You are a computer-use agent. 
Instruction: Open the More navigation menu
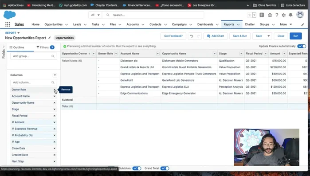click(286, 24)
